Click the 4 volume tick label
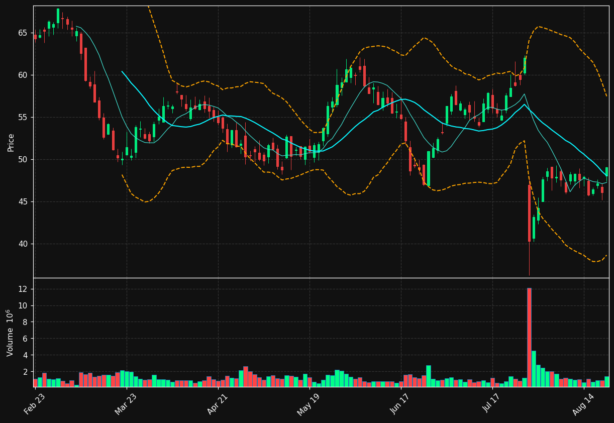 click(25, 356)
